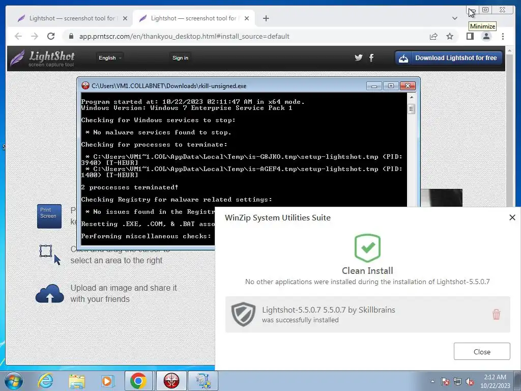Image resolution: width=521 pixels, height=391 pixels.
Task: Open the browser side panel icon
Action: coord(470,36)
